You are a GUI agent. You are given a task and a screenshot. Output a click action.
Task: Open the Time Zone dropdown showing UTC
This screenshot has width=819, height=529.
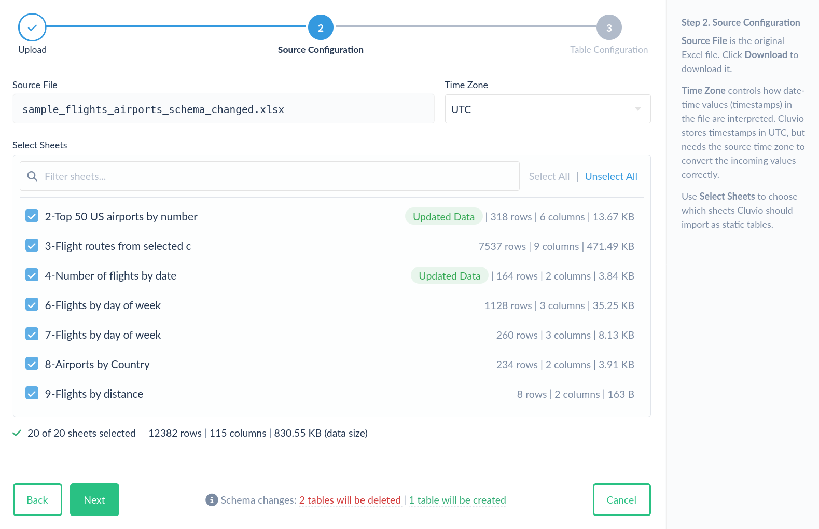pos(539,109)
